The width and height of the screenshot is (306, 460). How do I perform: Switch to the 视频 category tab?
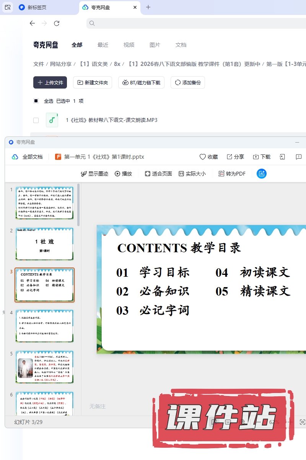pyautogui.click(x=129, y=45)
